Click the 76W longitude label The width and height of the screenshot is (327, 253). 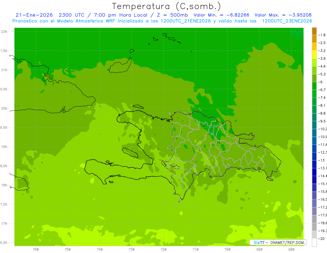(36, 249)
